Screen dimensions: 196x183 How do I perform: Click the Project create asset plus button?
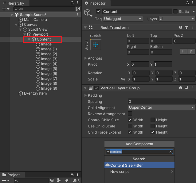coord(5,180)
